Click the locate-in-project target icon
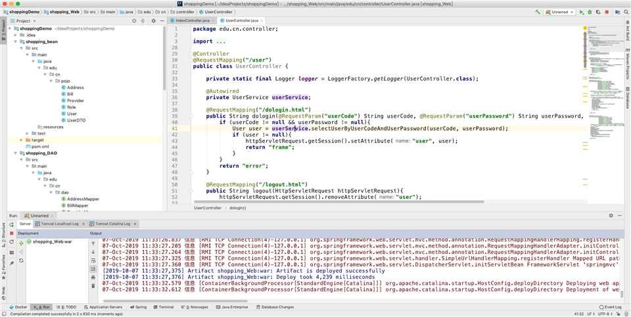The height and width of the screenshot is (317, 631). pyautogui.click(x=135, y=21)
